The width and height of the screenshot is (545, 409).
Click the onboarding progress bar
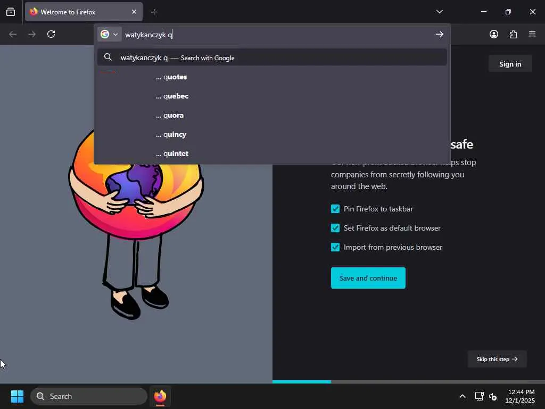409,381
